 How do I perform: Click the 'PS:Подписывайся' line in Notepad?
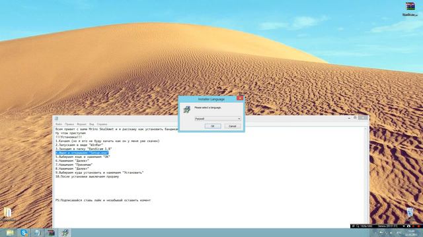pyautogui.click(x=103, y=200)
